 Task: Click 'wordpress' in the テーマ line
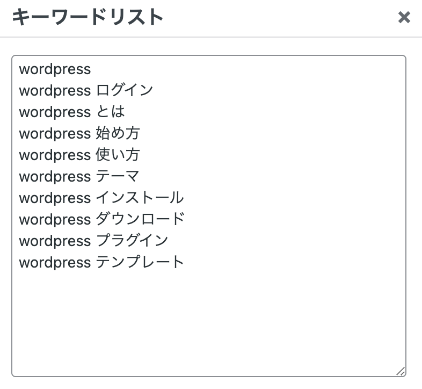pyautogui.click(x=55, y=177)
